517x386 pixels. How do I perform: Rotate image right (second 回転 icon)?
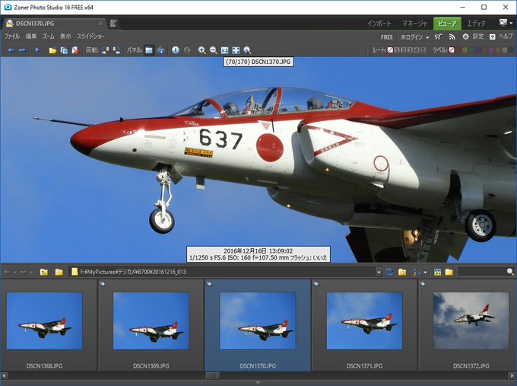pos(116,50)
